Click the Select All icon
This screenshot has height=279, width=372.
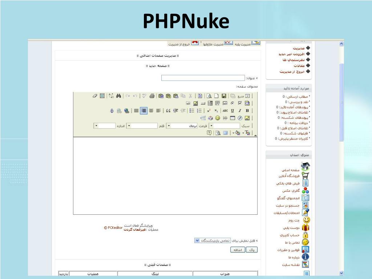(x=102, y=96)
